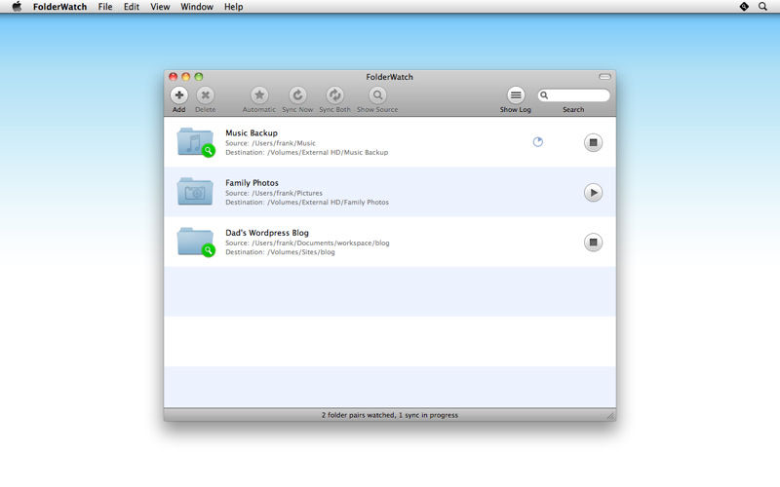This screenshot has height=487, width=780.
Task: Click the Show Source magnifier icon
Action: point(377,94)
